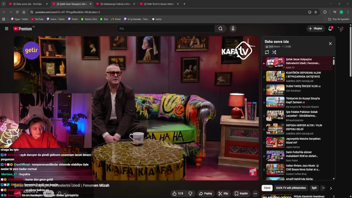This screenshot has height=198, width=352.
Task: Install or cast icon in address bar
Action: (x=310, y=12)
